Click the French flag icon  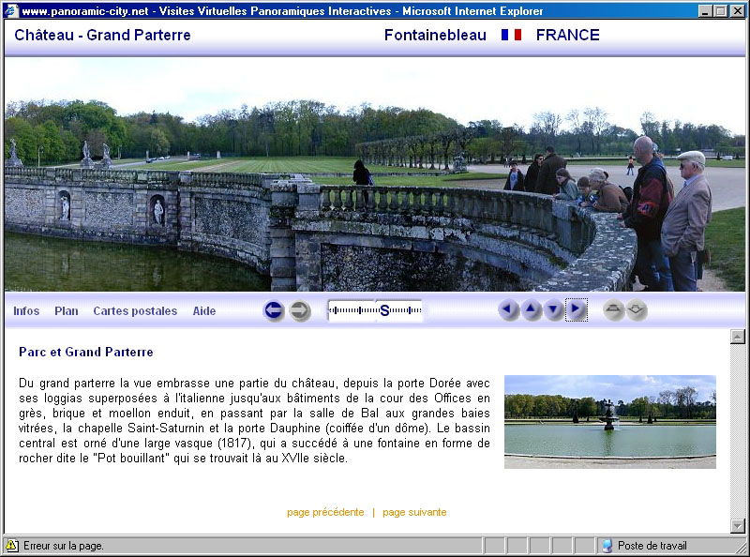511,35
